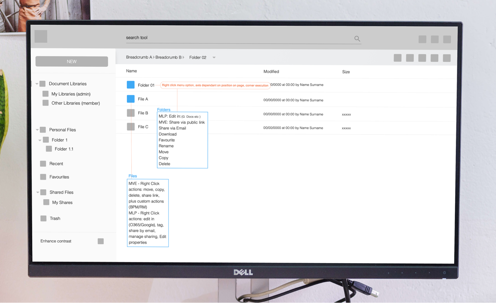Viewport: 496px width, 303px height.
Task: Select Rename in the context menu
Action: pos(166,146)
